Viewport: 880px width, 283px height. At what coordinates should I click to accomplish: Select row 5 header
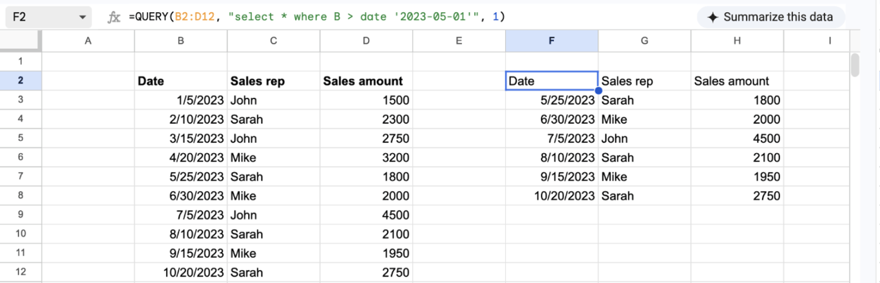pyautogui.click(x=21, y=138)
